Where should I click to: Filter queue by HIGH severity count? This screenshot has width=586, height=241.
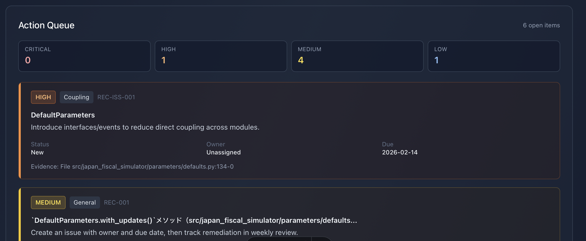(220, 56)
